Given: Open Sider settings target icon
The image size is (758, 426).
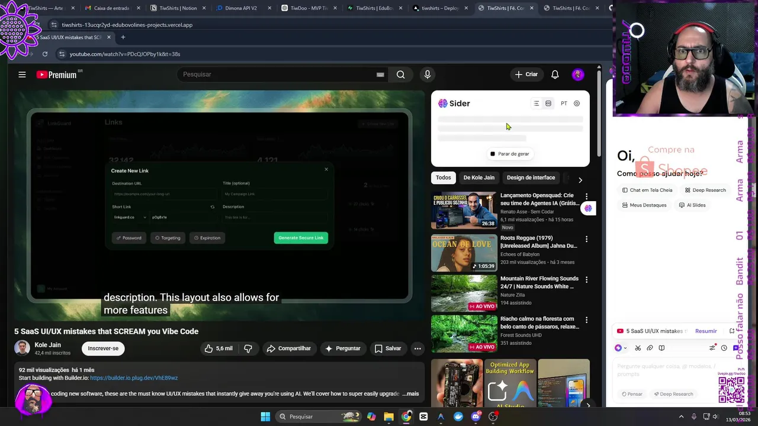Looking at the screenshot, I should pos(577,104).
